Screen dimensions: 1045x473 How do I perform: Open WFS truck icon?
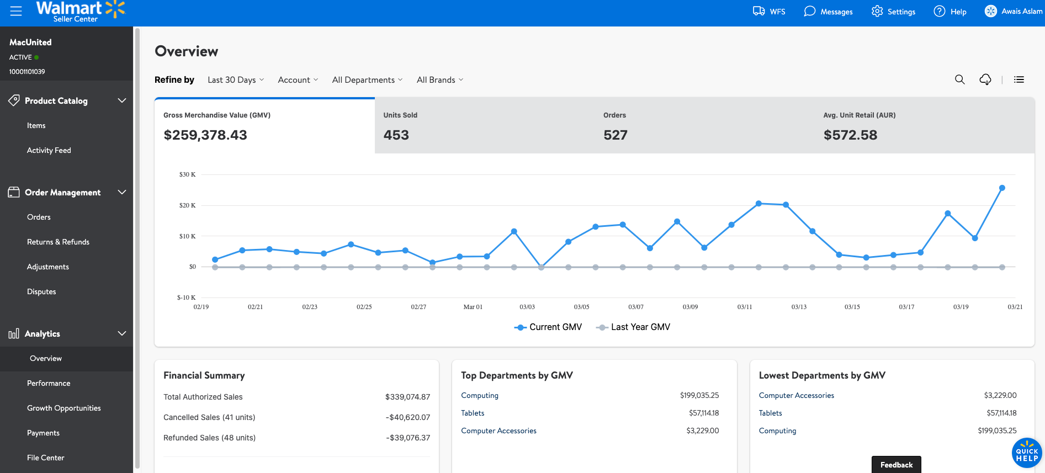759,11
